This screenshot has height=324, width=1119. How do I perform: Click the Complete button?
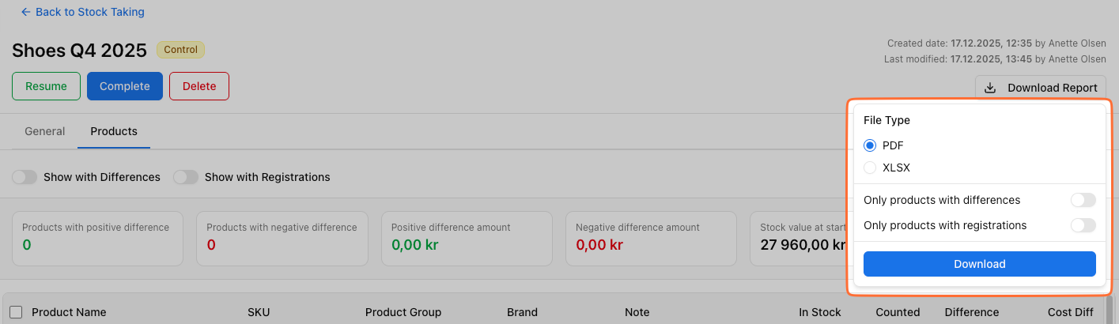(125, 86)
